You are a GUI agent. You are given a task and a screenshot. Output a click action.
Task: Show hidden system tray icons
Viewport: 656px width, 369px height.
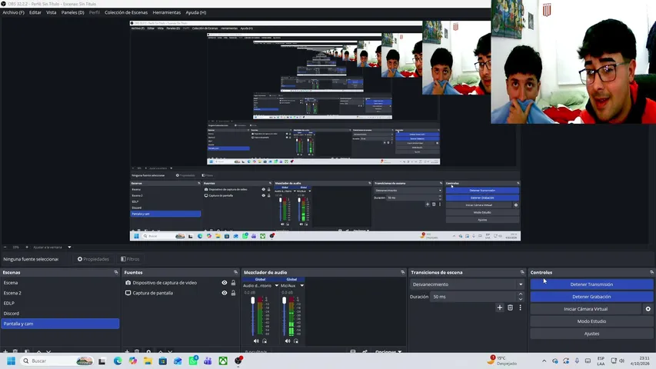pyautogui.click(x=544, y=361)
